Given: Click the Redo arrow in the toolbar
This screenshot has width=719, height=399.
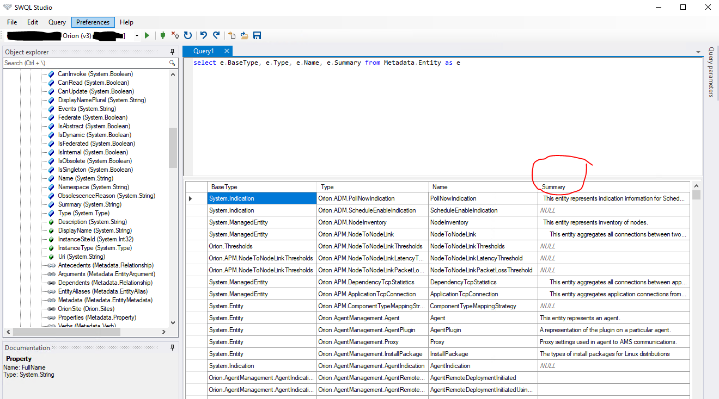Looking at the screenshot, I should 216,36.
